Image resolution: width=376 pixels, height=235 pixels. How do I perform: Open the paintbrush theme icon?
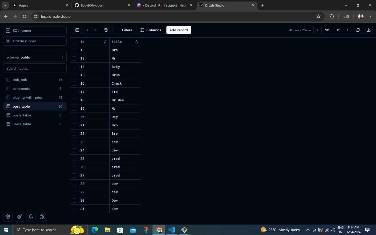point(19,217)
